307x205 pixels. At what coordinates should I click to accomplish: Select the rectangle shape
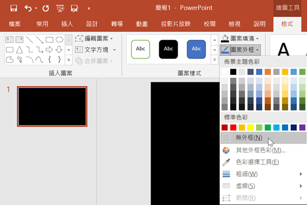click(x=49, y=39)
